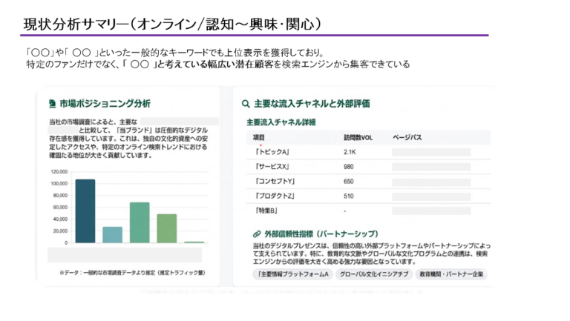Viewport: 570px width, 321px height.
Task: Click the magnifying glass search icon
Action: pos(245,103)
